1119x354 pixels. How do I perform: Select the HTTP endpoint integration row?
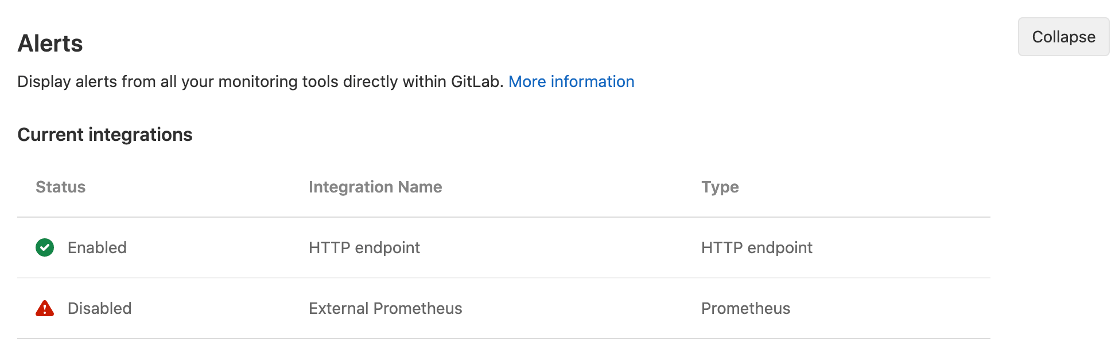pyautogui.click(x=364, y=247)
